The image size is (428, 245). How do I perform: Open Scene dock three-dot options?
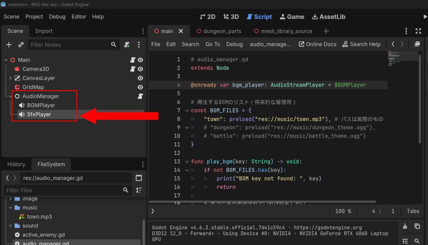(x=143, y=31)
